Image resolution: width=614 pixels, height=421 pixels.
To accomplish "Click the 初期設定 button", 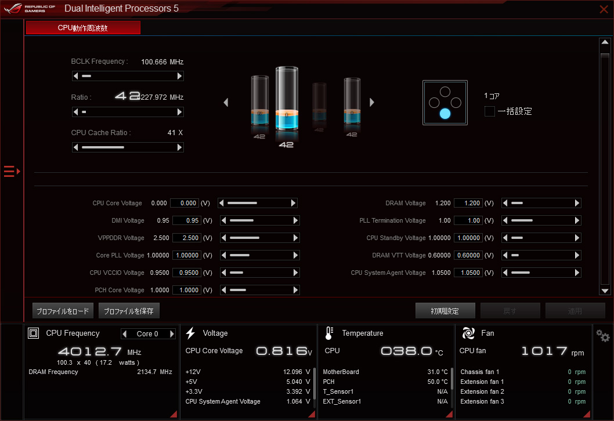I will [x=445, y=311].
